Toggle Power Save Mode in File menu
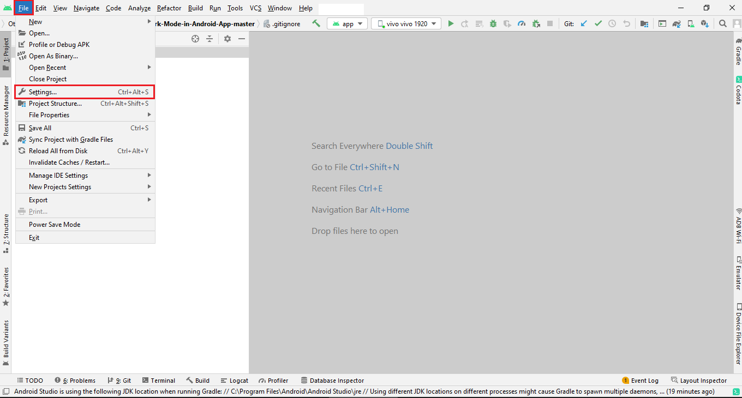Screen dimensions: 742x398 tap(55, 225)
